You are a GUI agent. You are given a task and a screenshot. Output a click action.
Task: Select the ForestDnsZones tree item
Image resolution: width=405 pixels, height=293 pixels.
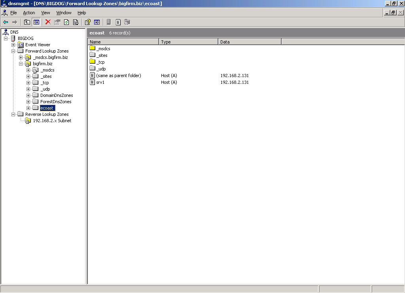(x=56, y=102)
